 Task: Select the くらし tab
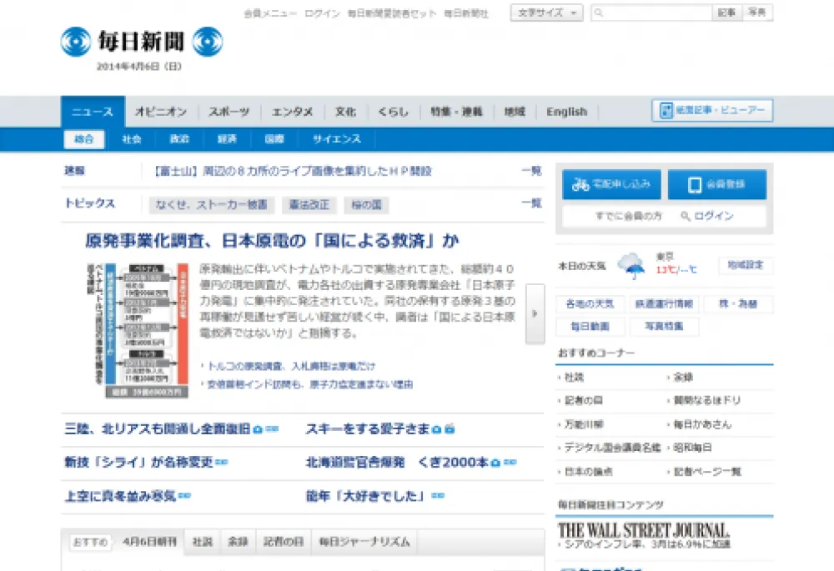coord(393,112)
